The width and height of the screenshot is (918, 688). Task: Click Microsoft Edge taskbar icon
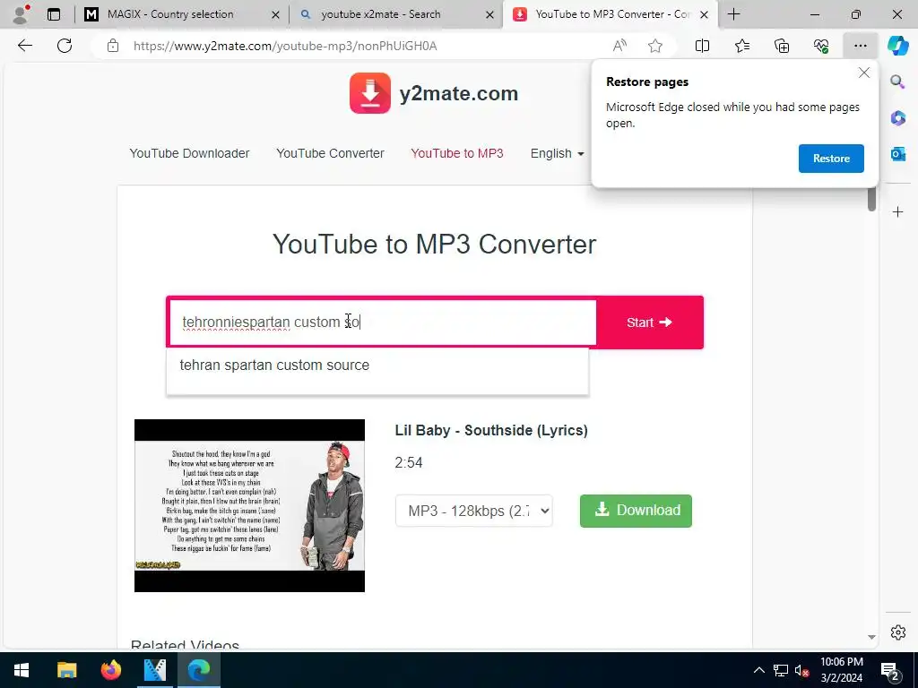[198, 670]
